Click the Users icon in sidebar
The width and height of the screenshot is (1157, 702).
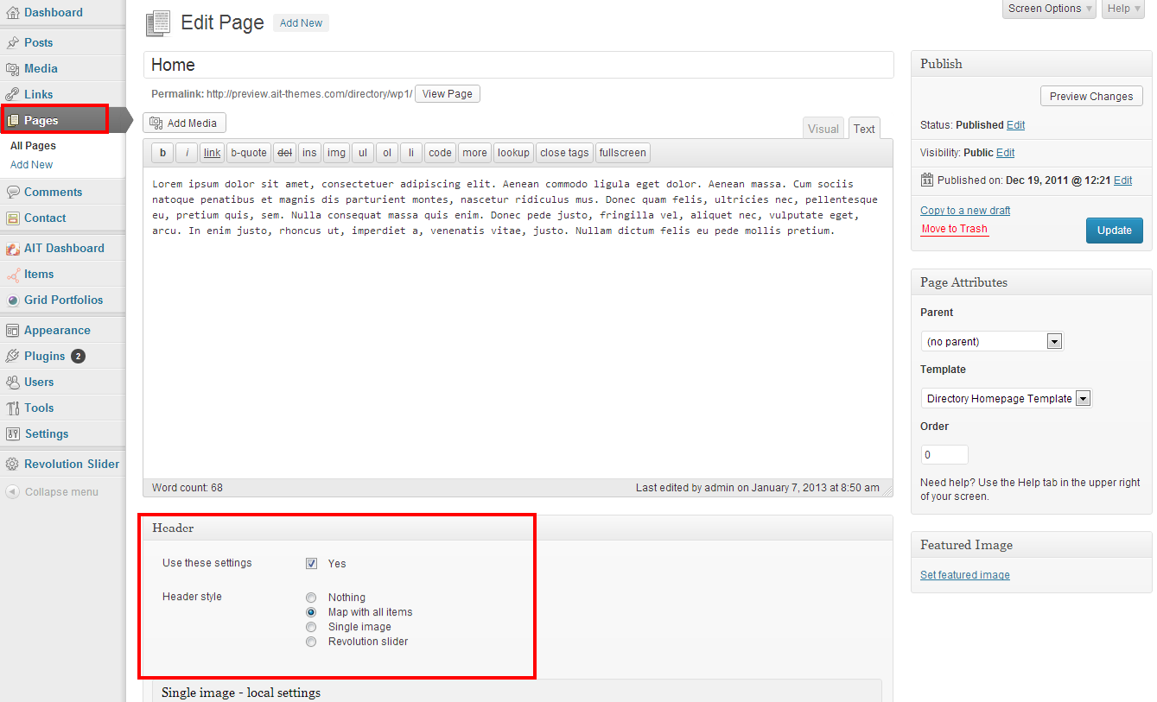click(12, 382)
